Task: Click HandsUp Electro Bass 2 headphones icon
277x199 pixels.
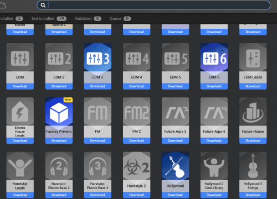Action: click(59, 166)
